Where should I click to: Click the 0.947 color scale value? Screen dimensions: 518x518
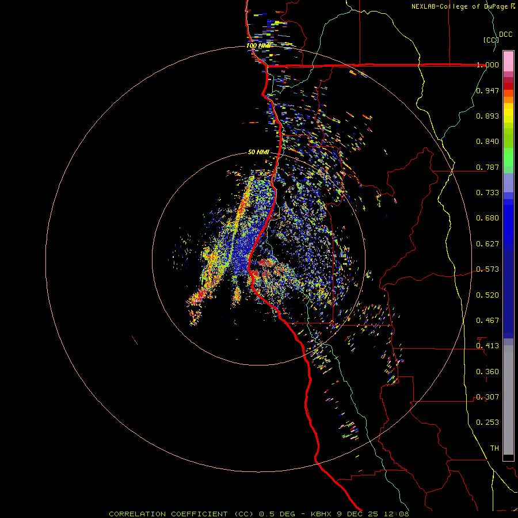click(487, 90)
